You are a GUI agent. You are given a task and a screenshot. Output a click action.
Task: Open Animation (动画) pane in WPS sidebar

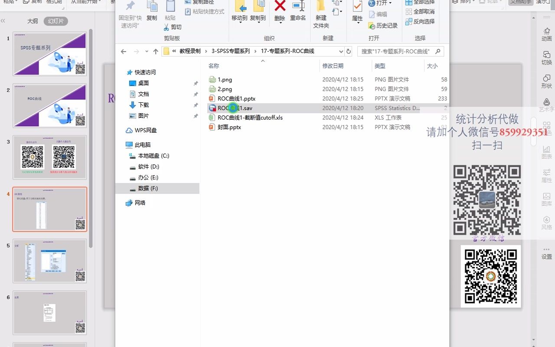[x=546, y=34]
